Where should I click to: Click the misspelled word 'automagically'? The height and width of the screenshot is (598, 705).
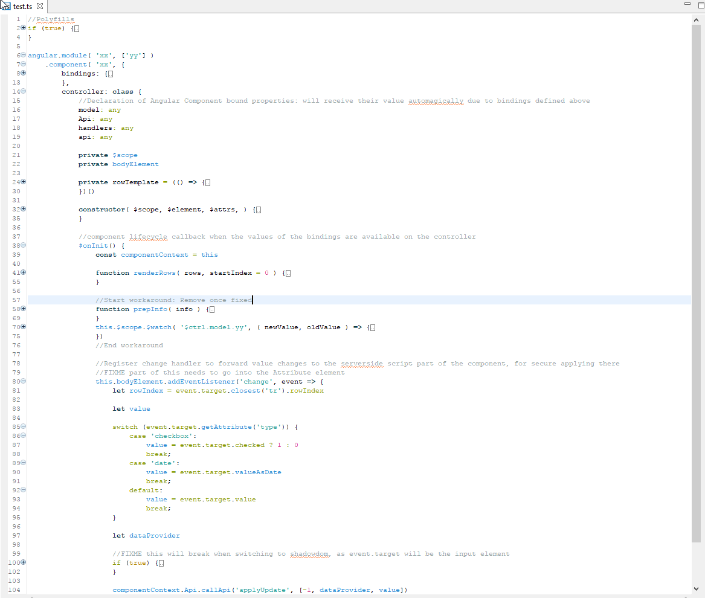coord(436,101)
